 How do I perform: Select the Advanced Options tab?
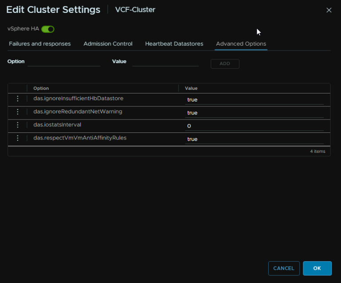[x=241, y=44]
